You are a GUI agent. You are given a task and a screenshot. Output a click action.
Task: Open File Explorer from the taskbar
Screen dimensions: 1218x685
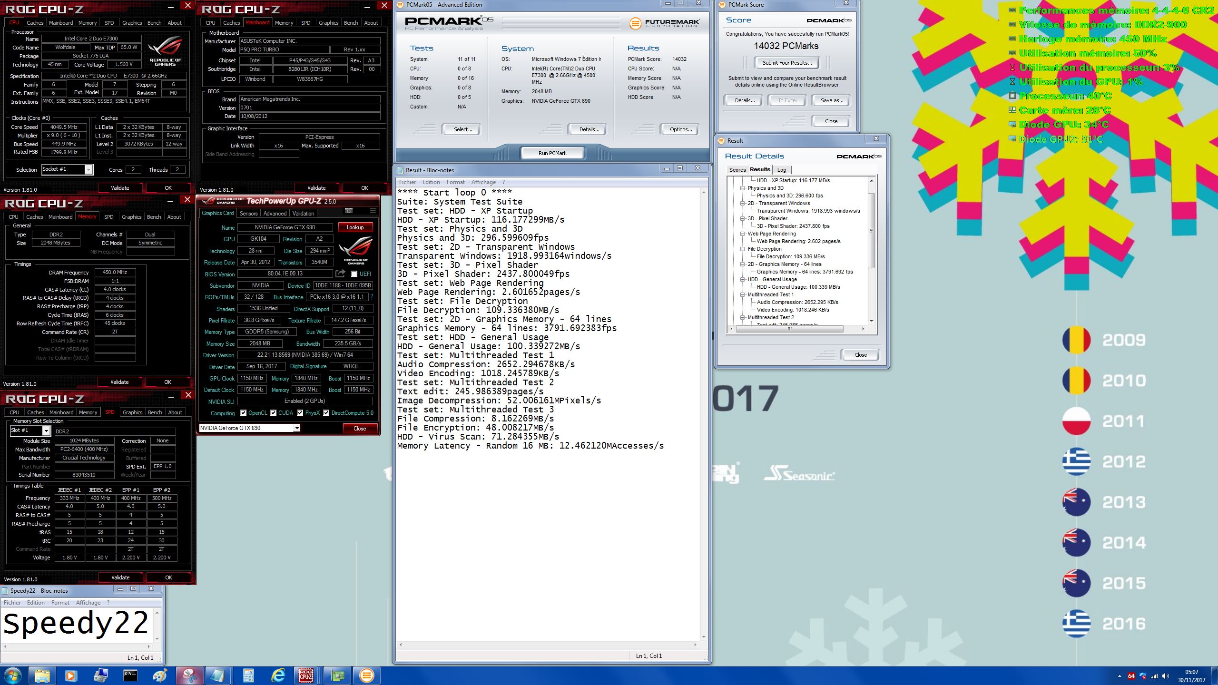click(x=42, y=675)
